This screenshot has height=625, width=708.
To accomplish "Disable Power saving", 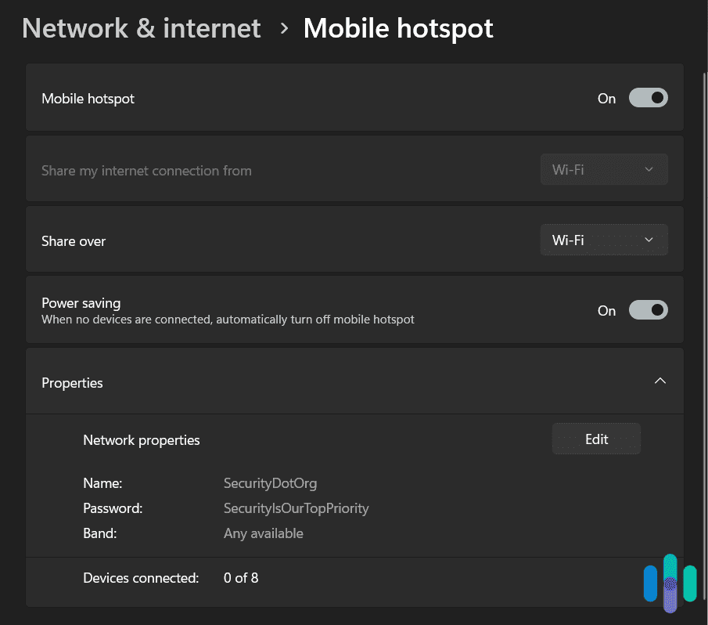I will [x=648, y=309].
